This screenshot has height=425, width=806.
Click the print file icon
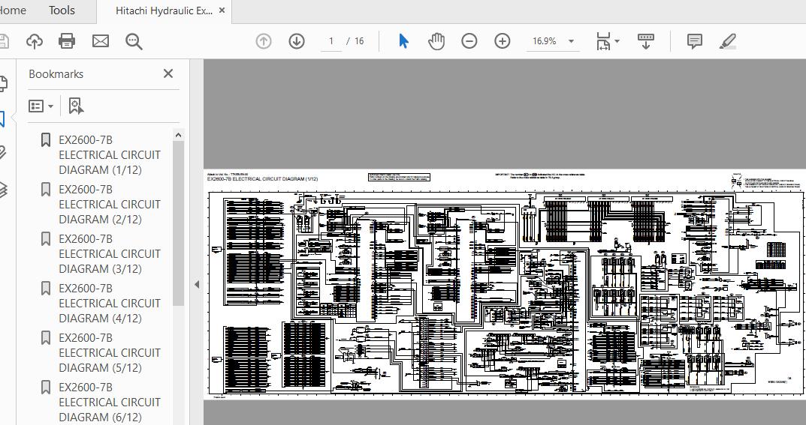(67, 41)
